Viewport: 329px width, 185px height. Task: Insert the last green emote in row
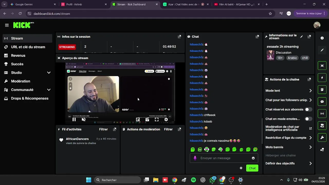coord(255,149)
